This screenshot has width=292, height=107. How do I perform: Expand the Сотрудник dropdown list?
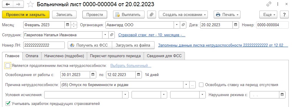point(105,35)
